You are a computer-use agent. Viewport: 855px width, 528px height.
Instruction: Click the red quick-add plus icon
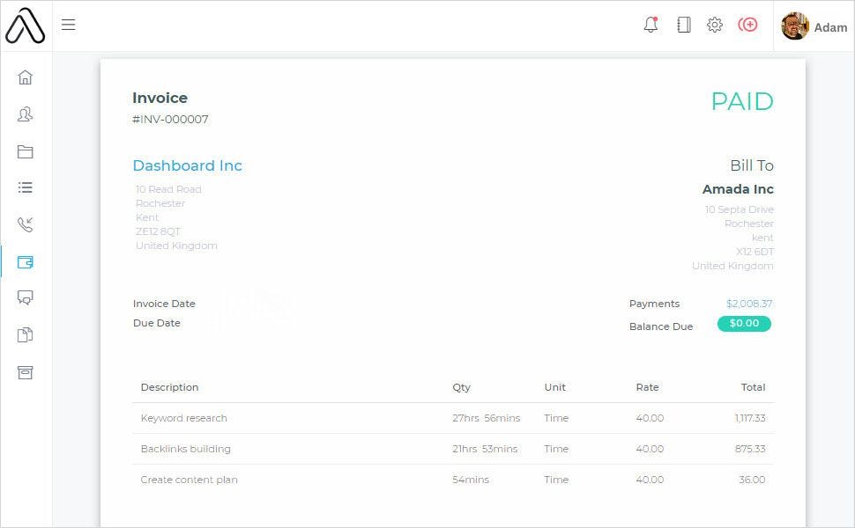tap(747, 25)
